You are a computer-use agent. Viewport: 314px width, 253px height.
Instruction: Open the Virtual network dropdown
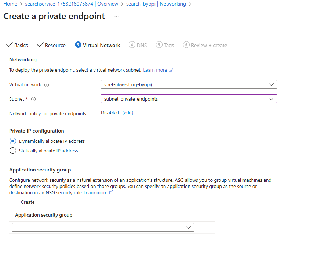pyautogui.click(x=189, y=84)
